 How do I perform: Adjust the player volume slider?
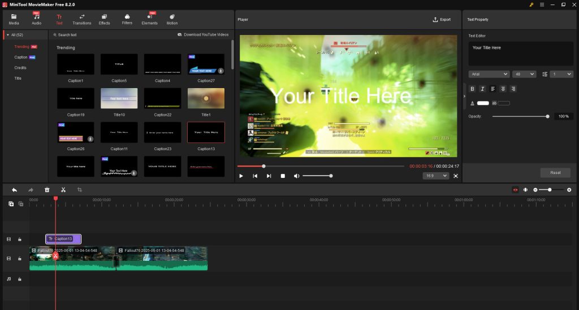point(331,176)
